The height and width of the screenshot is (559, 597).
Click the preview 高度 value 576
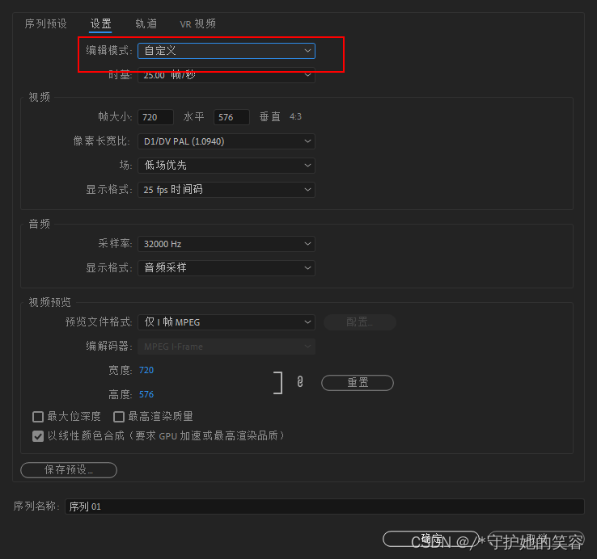coord(146,394)
